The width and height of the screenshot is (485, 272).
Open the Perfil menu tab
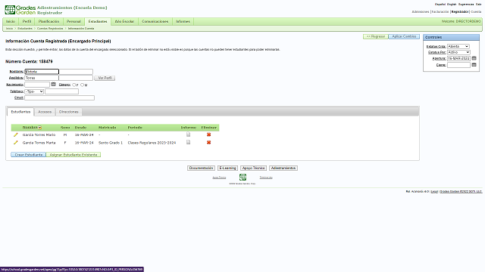[x=27, y=22]
